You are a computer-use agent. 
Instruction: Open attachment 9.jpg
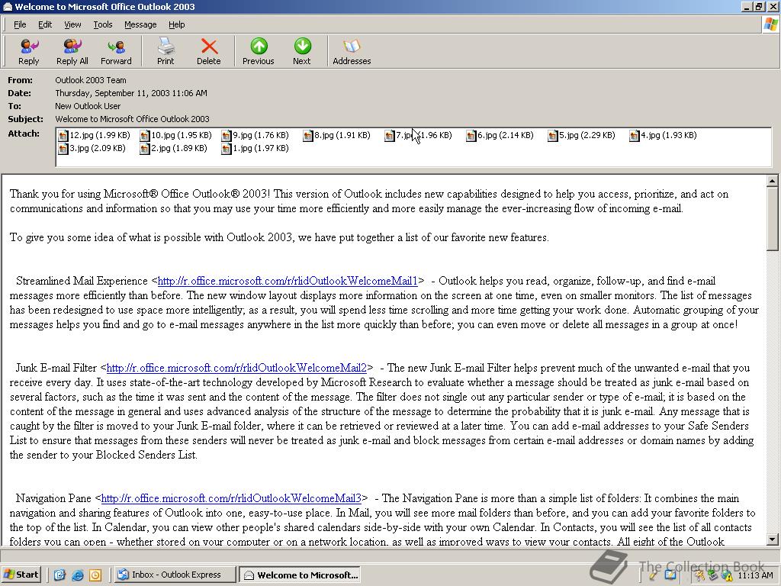[x=255, y=136]
